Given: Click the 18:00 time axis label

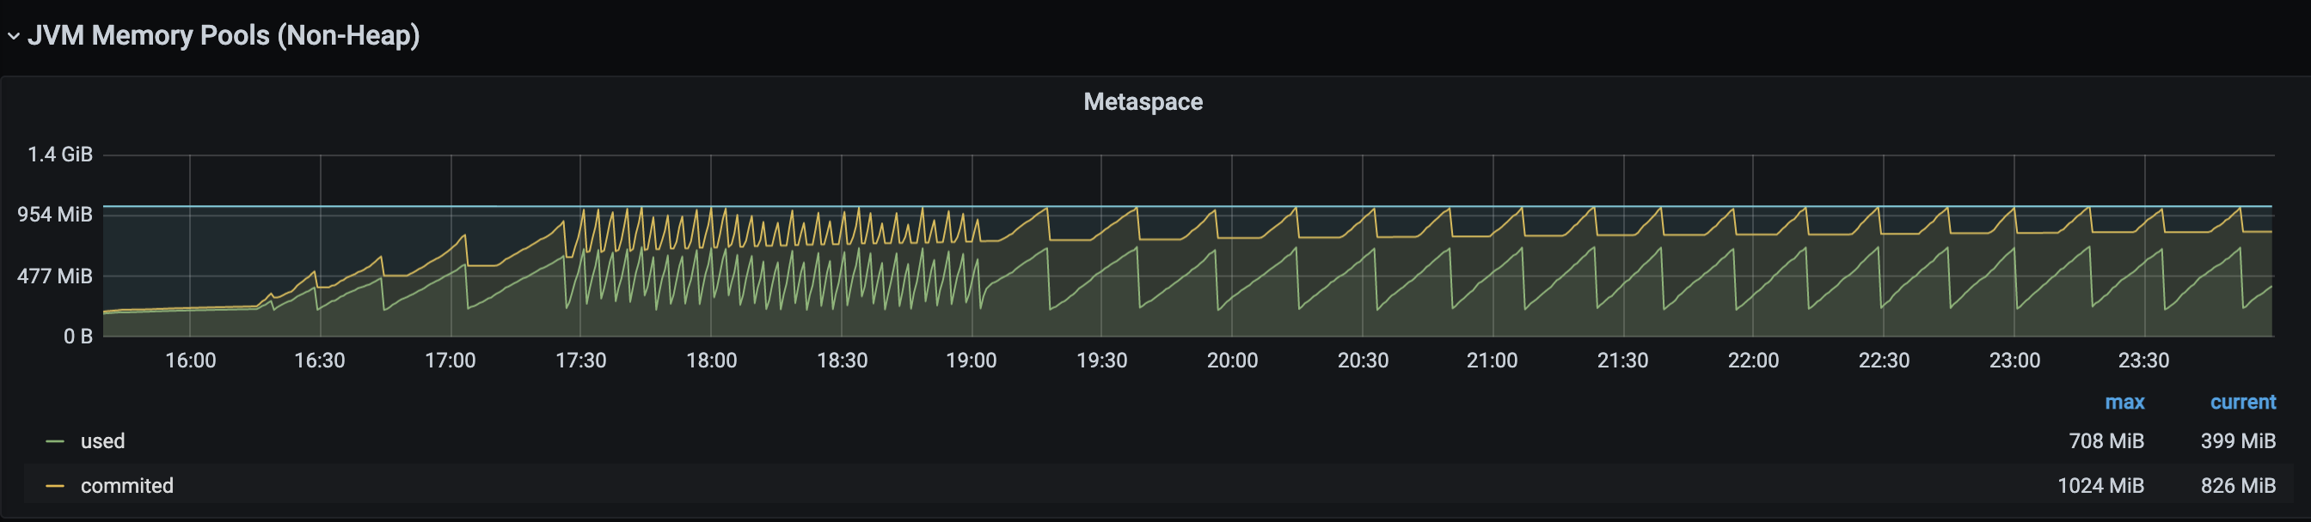Looking at the screenshot, I should (711, 360).
